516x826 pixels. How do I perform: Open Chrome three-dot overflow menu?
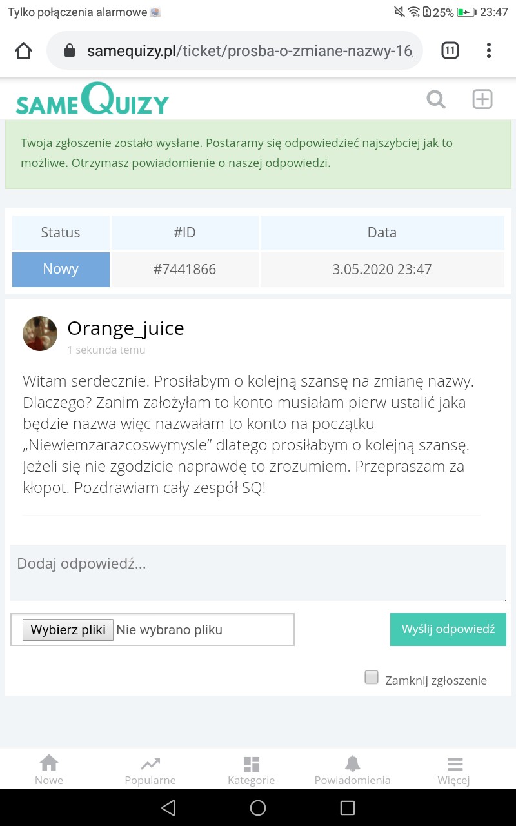pyautogui.click(x=489, y=50)
